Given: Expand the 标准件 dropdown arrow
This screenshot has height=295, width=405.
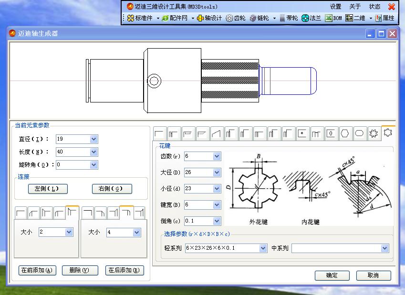Looking at the screenshot, I should (x=158, y=18).
